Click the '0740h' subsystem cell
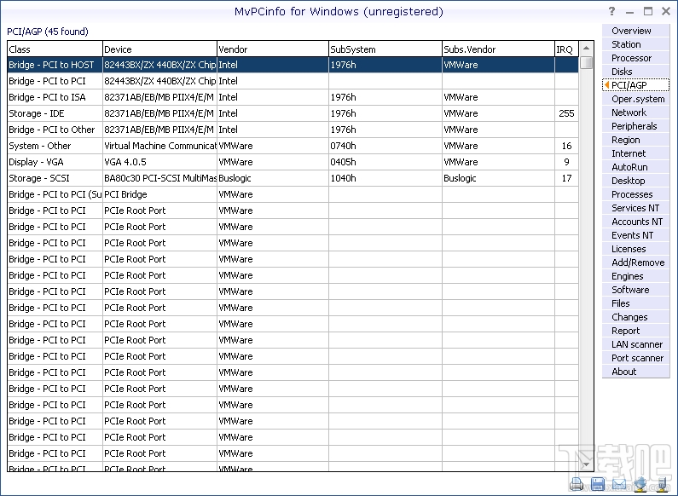678x496 pixels. coord(385,146)
